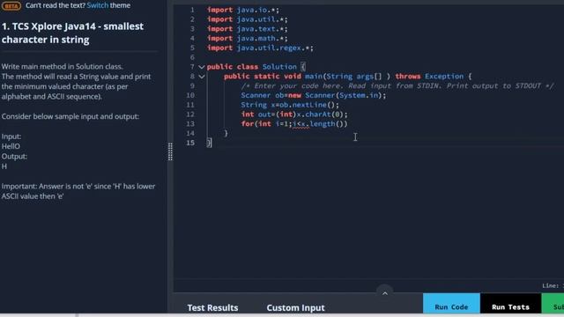564x317 pixels.
Task: Click the comment 'Enter your code here' on line 9
Action: [x=397, y=86]
